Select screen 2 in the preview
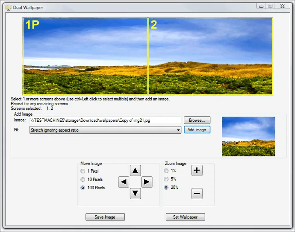The width and height of the screenshot is (295, 232). 211,56
